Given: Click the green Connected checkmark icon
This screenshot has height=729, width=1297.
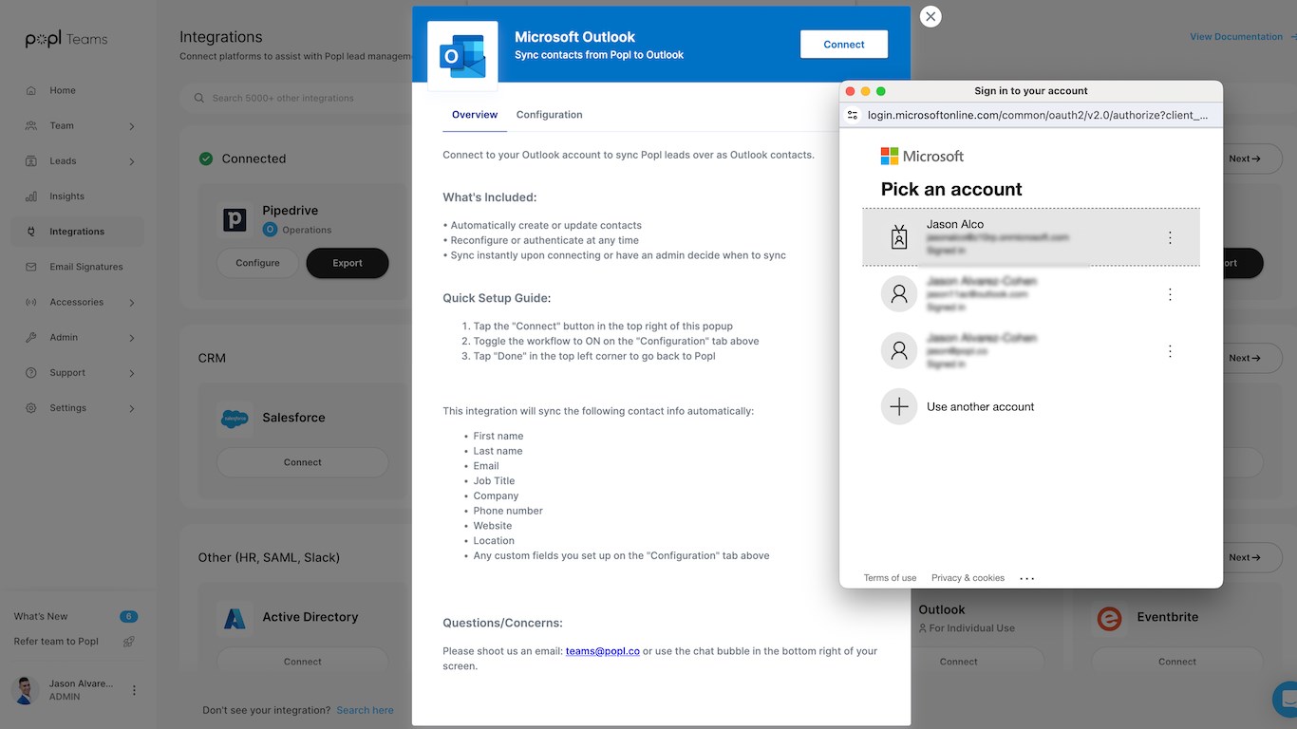Looking at the screenshot, I should click(206, 159).
